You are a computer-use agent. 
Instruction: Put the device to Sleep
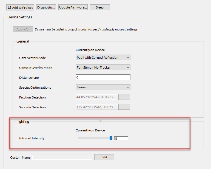pos(100,7)
